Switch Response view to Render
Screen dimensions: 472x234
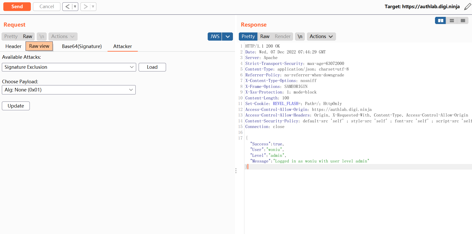pos(283,37)
